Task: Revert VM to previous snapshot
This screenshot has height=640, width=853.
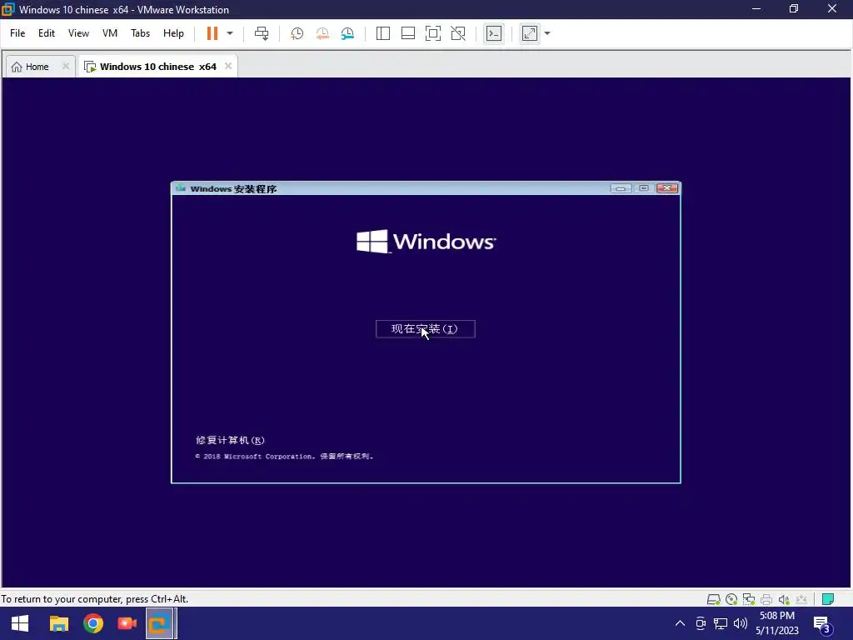Action: [322, 33]
